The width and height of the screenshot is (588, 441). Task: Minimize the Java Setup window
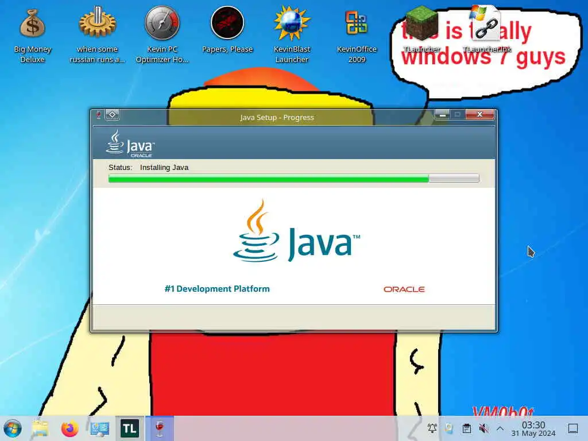(442, 114)
